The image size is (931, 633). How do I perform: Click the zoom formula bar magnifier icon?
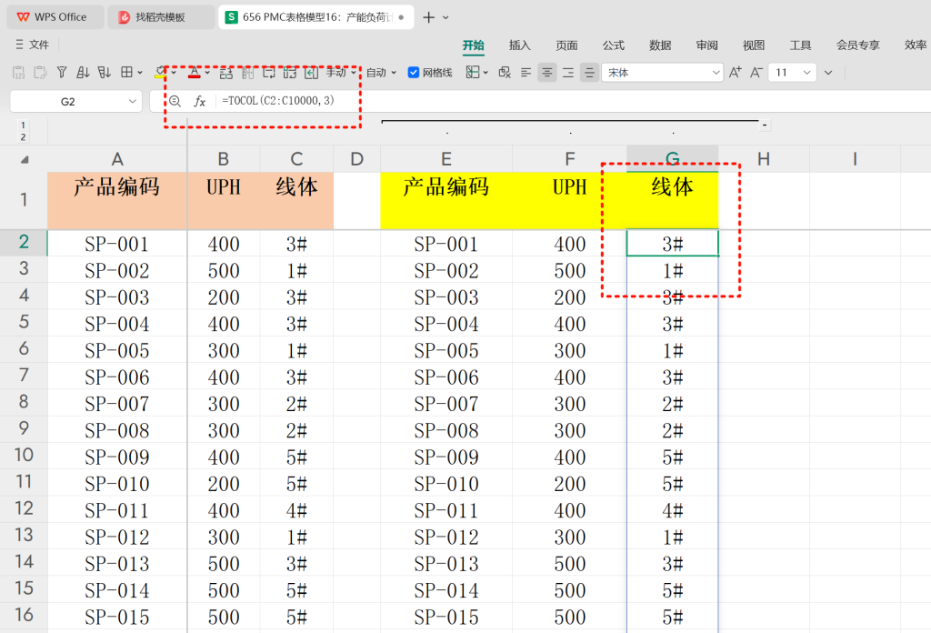175,101
